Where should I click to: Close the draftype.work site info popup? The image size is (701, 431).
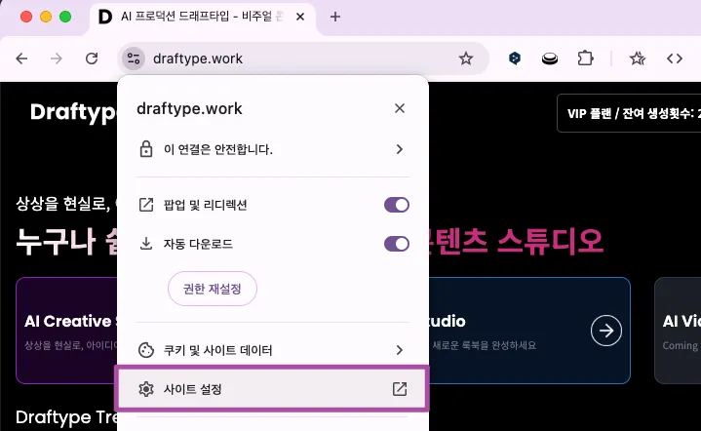(400, 108)
